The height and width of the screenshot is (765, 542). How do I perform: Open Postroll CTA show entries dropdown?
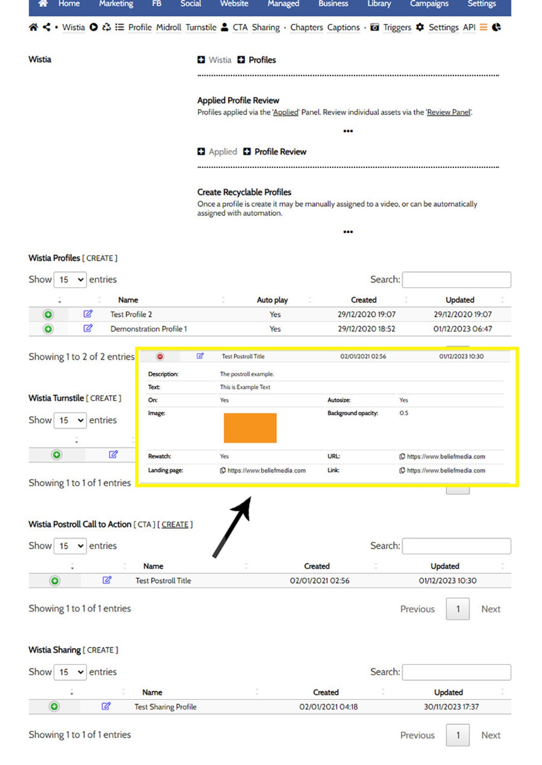tap(70, 546)
